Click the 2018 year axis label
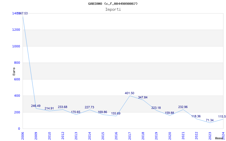Image resolution: width=226 pixels, height=141 pixels. pyautogui.click(x=143, y=136)
